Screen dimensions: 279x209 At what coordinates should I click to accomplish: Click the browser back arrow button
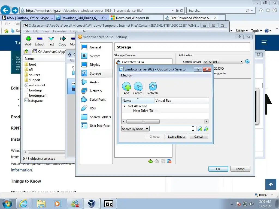point(5,10)
